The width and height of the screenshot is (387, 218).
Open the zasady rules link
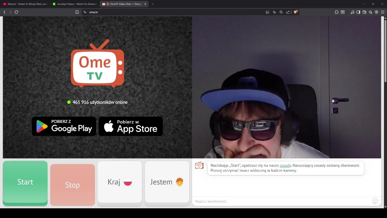[x=285, y=166]
